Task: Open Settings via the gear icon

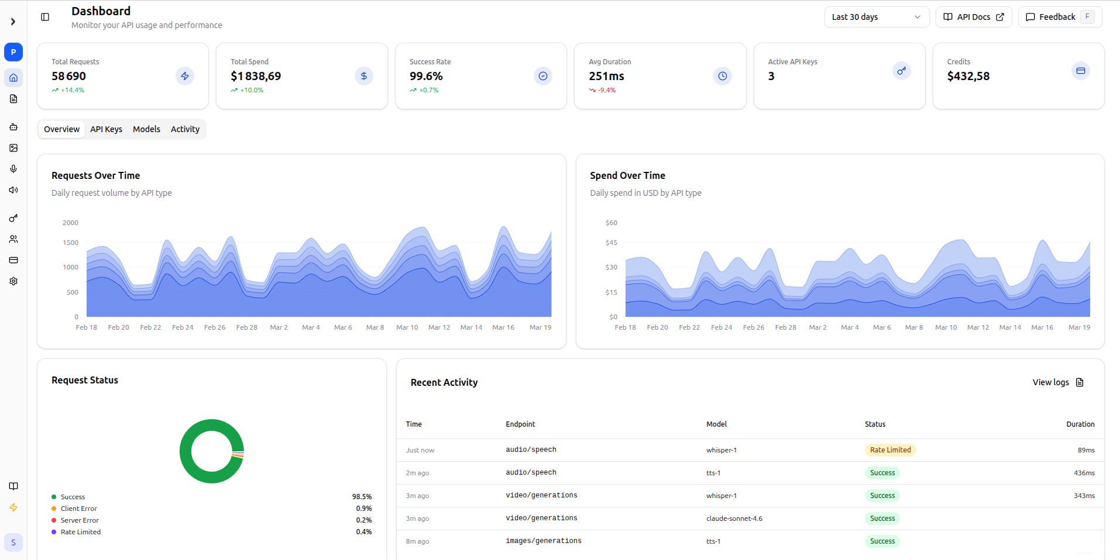Action: (13, 281)
